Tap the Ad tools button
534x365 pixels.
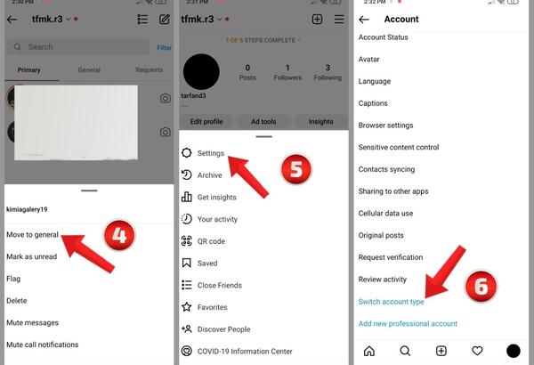(x=263, y=122)
